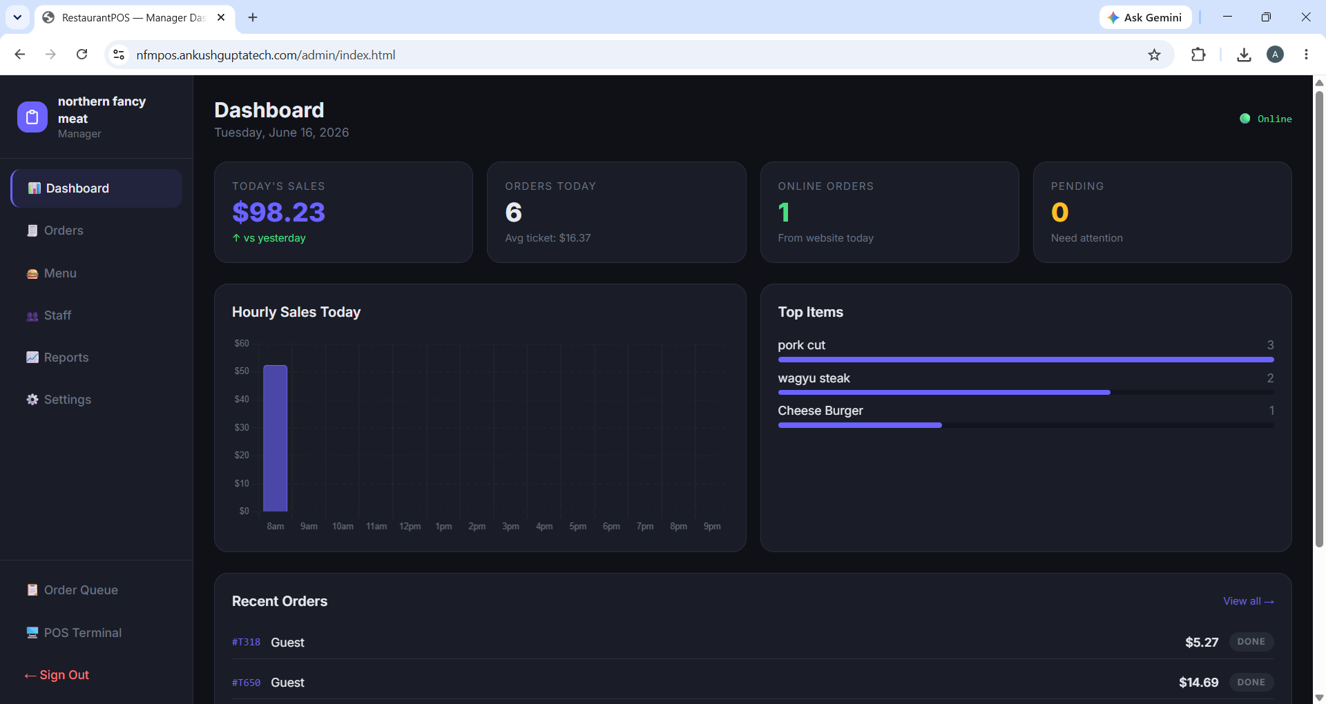Viewport: 1326px width, 704px height.
Task: Click the POS Terminal computer icon
Action: tap(32, 633)
